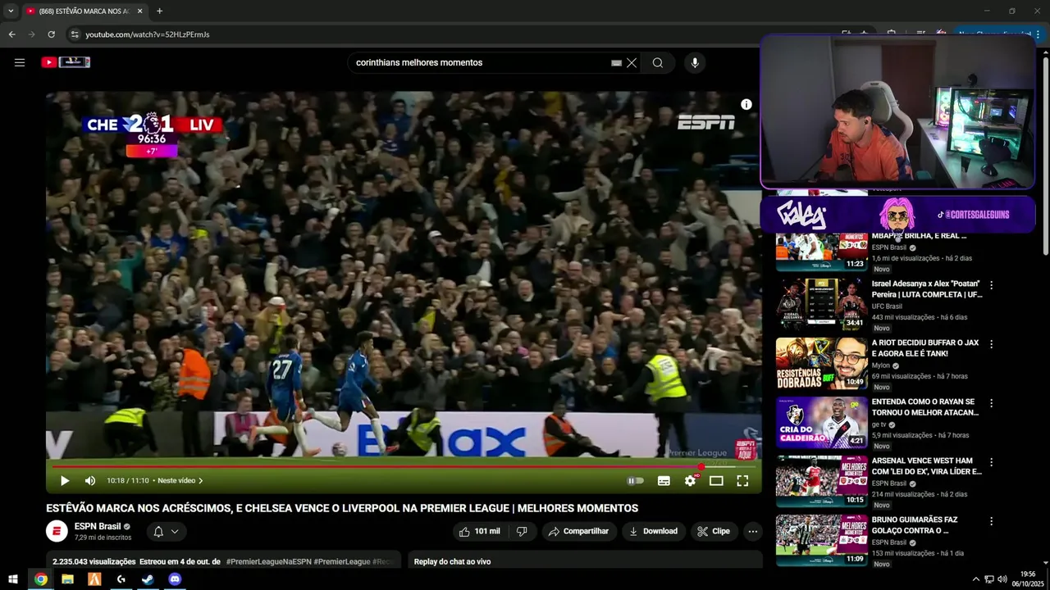Open options for 'ENTENDA COMO O RAYAN' video

point(991,404)
